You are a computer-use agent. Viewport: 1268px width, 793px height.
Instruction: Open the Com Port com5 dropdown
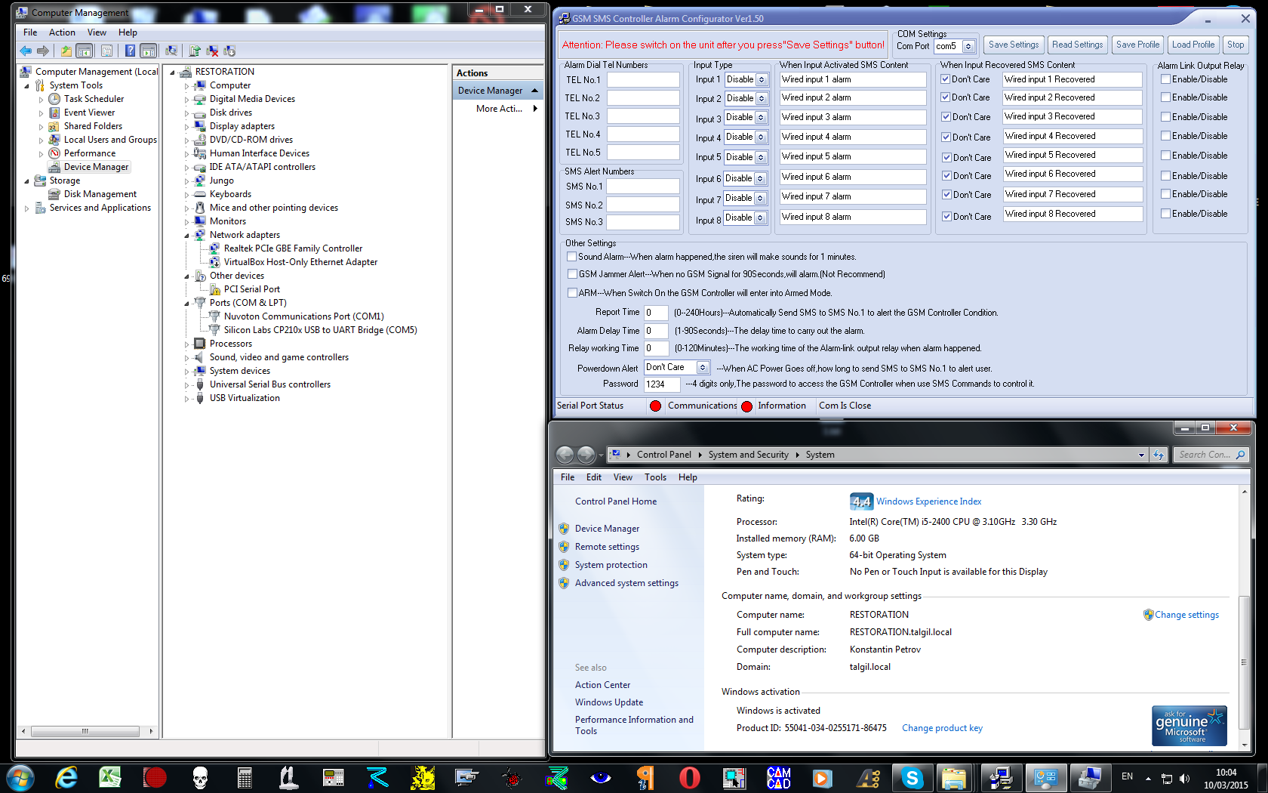[x=968, y=47]
